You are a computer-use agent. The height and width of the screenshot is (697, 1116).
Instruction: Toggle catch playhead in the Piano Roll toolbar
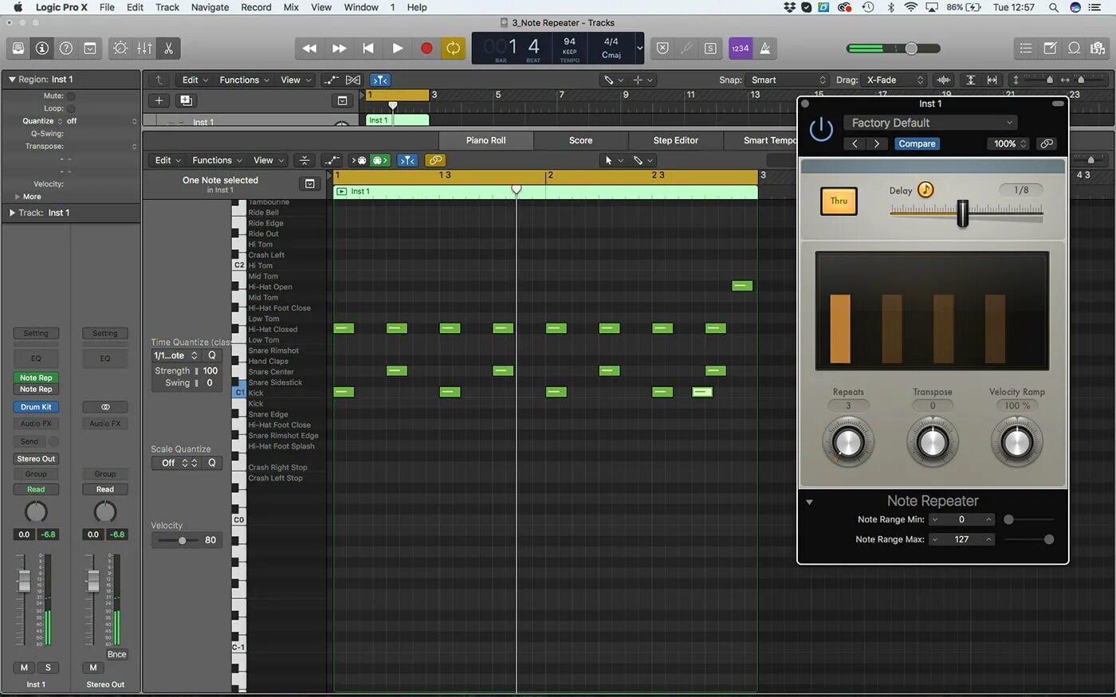(407, 160)
